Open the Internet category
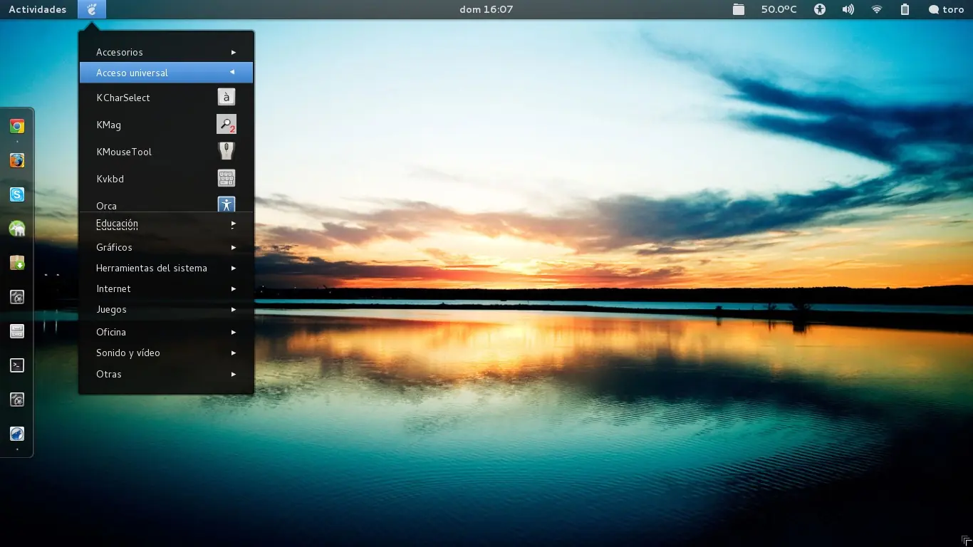973x547 pixels. point(166,288)
